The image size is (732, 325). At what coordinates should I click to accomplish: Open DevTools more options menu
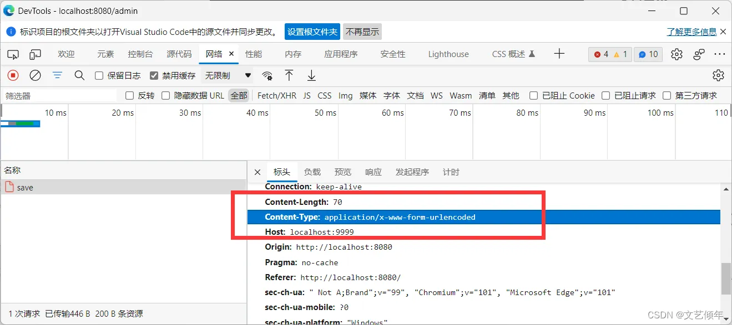[x=720, y=54]
